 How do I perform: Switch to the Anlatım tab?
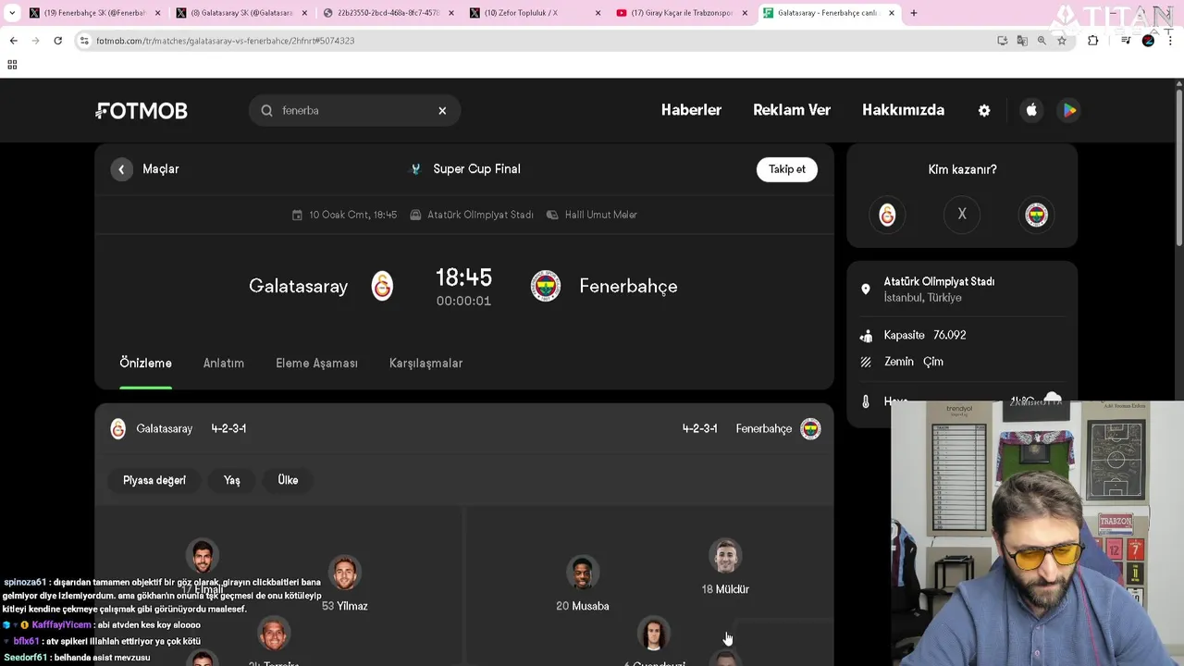[x=224, y=363]
